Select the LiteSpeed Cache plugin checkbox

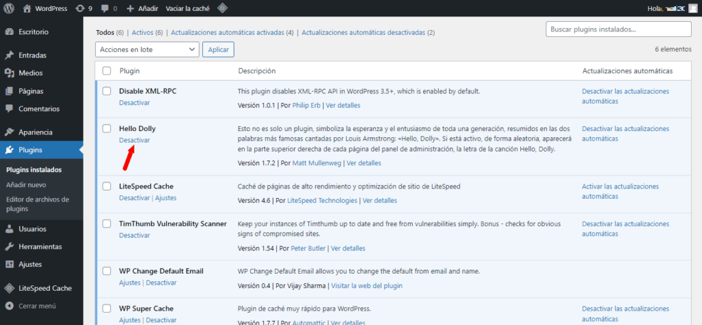[x=106, y=186]
